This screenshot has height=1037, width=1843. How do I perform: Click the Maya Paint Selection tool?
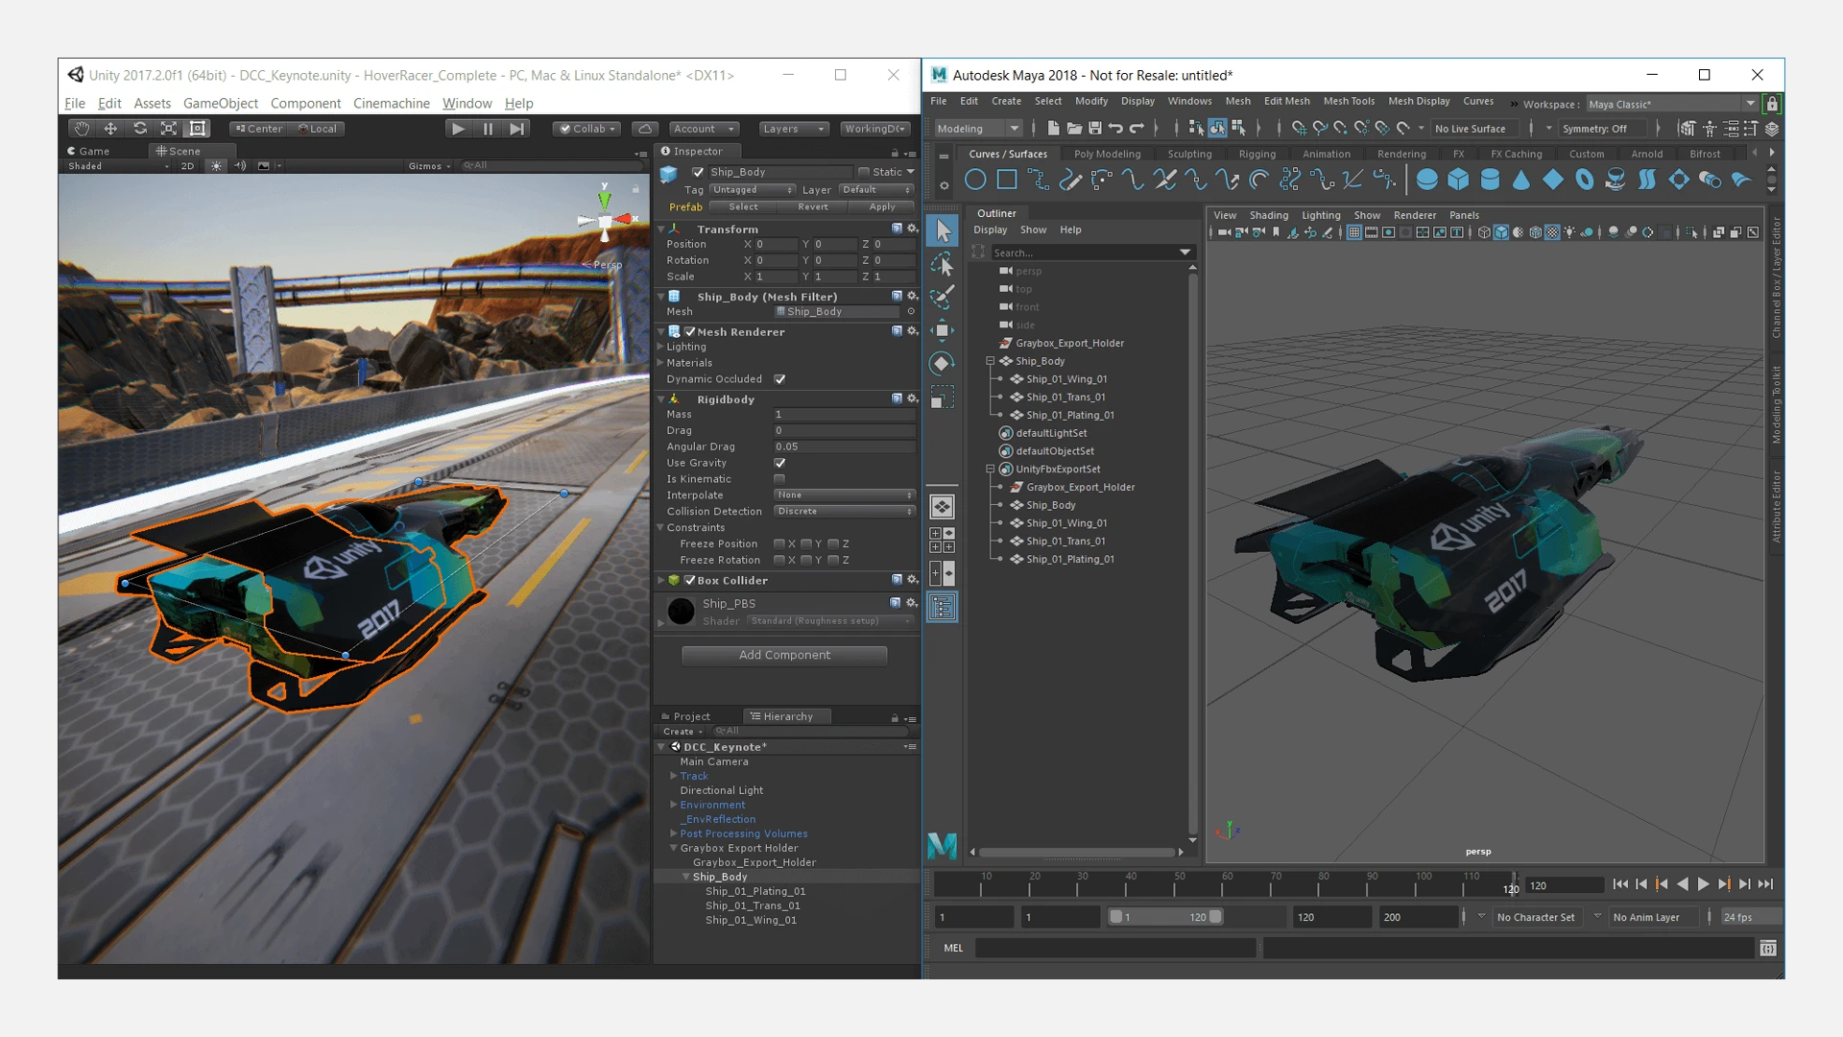(x=943, y=297)
